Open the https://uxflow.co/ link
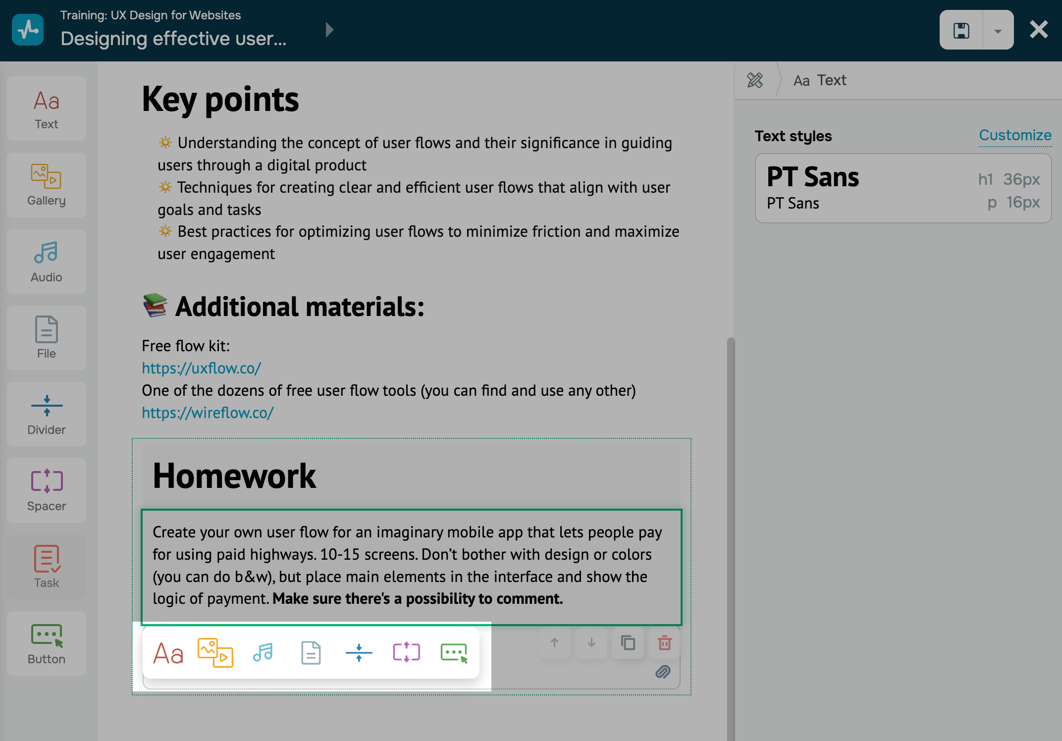 (201, 368)
